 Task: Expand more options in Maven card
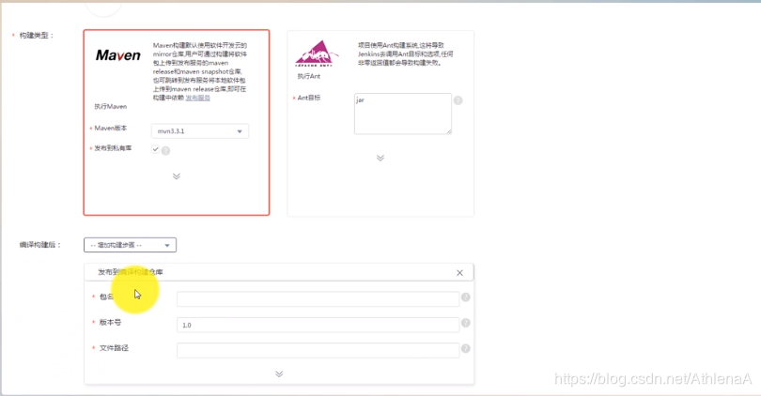click(177, 175)
